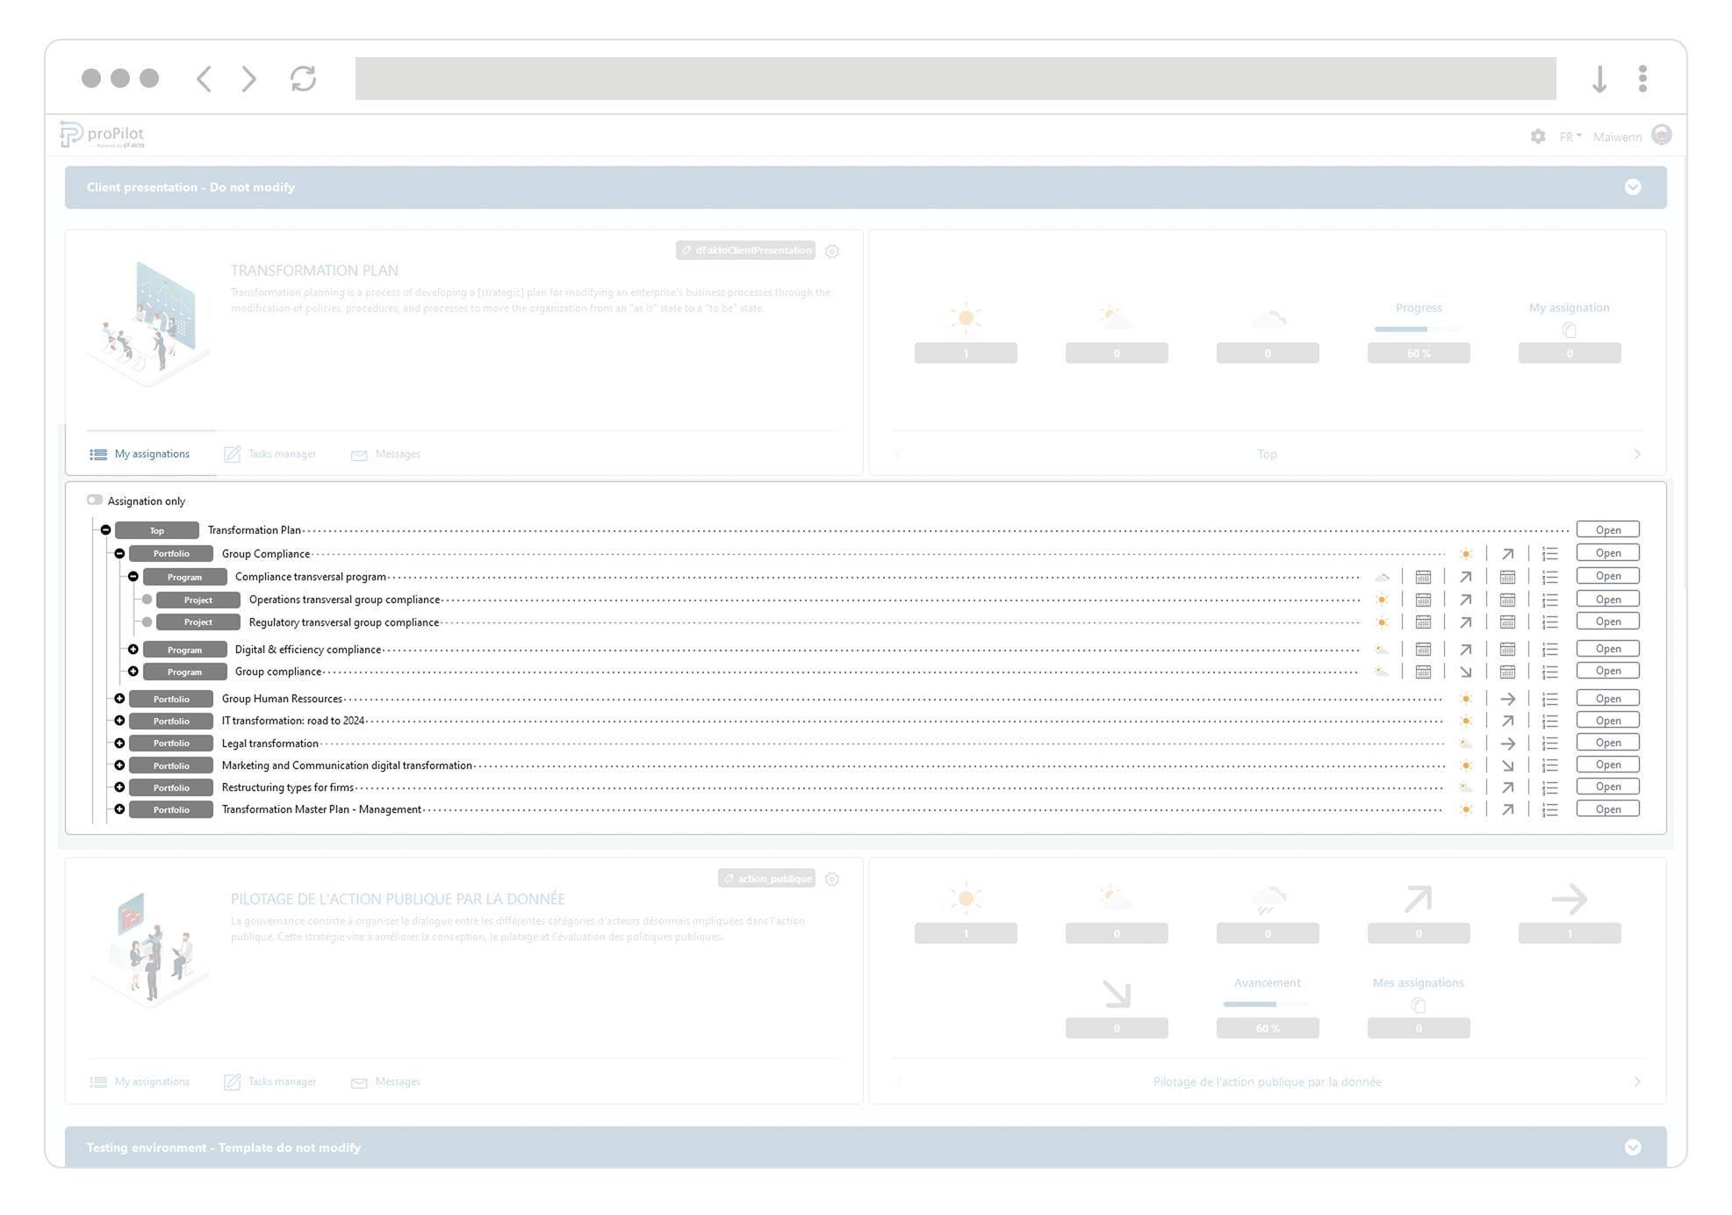Click the first calendar icon on the Compliance transversal program row
Image resolution: width=1732 pixels, height=1215 pixels.
[x=1423, y=577]
